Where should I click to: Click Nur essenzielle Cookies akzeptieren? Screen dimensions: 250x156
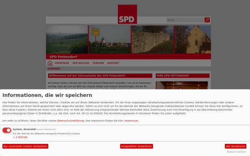[25, 146]
